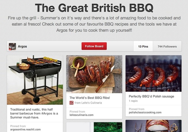This screenshot has width=188, height=132.
Task: Open the sliced meat pin at bottom right
Action: pyautogui.click(x=153, y=126)
